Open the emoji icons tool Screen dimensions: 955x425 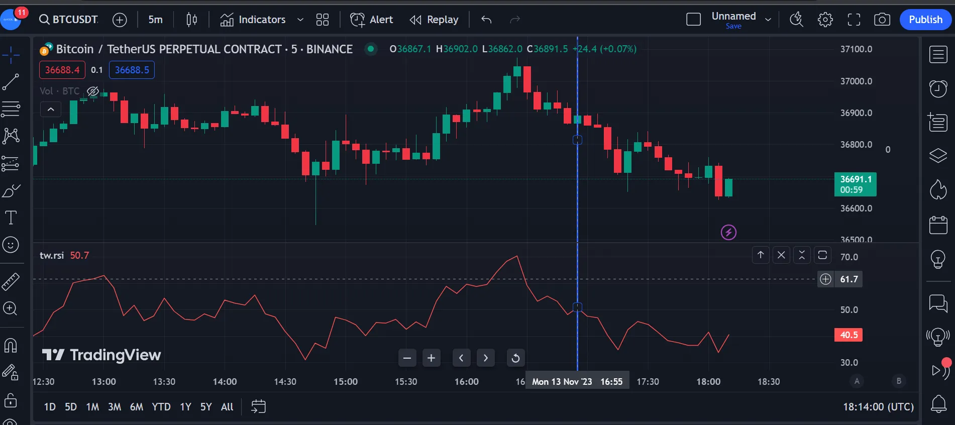pos(11,245)
